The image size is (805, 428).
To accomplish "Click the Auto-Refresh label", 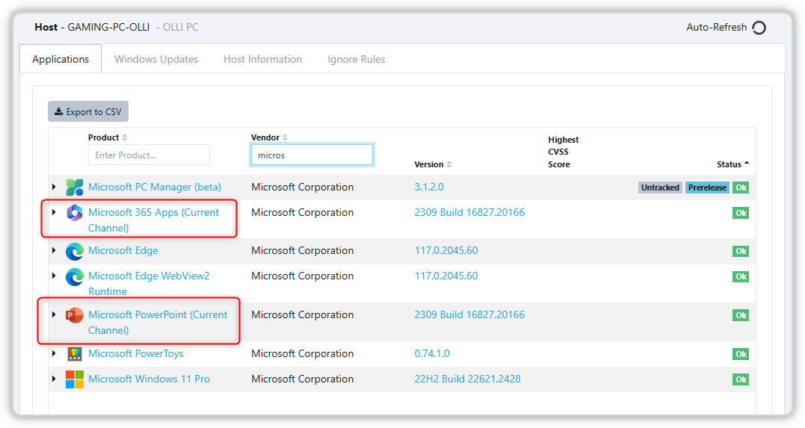I will (x=717, y=27).
